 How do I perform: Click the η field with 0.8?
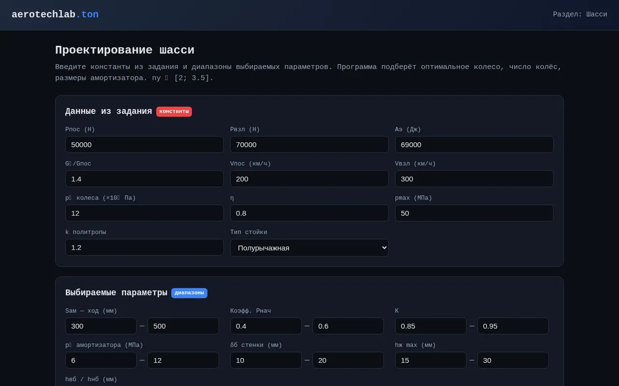coord(309,213)
